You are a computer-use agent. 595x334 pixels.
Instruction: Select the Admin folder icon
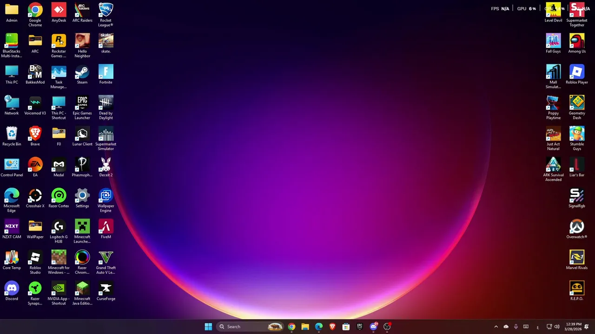[x=12, y=10]
